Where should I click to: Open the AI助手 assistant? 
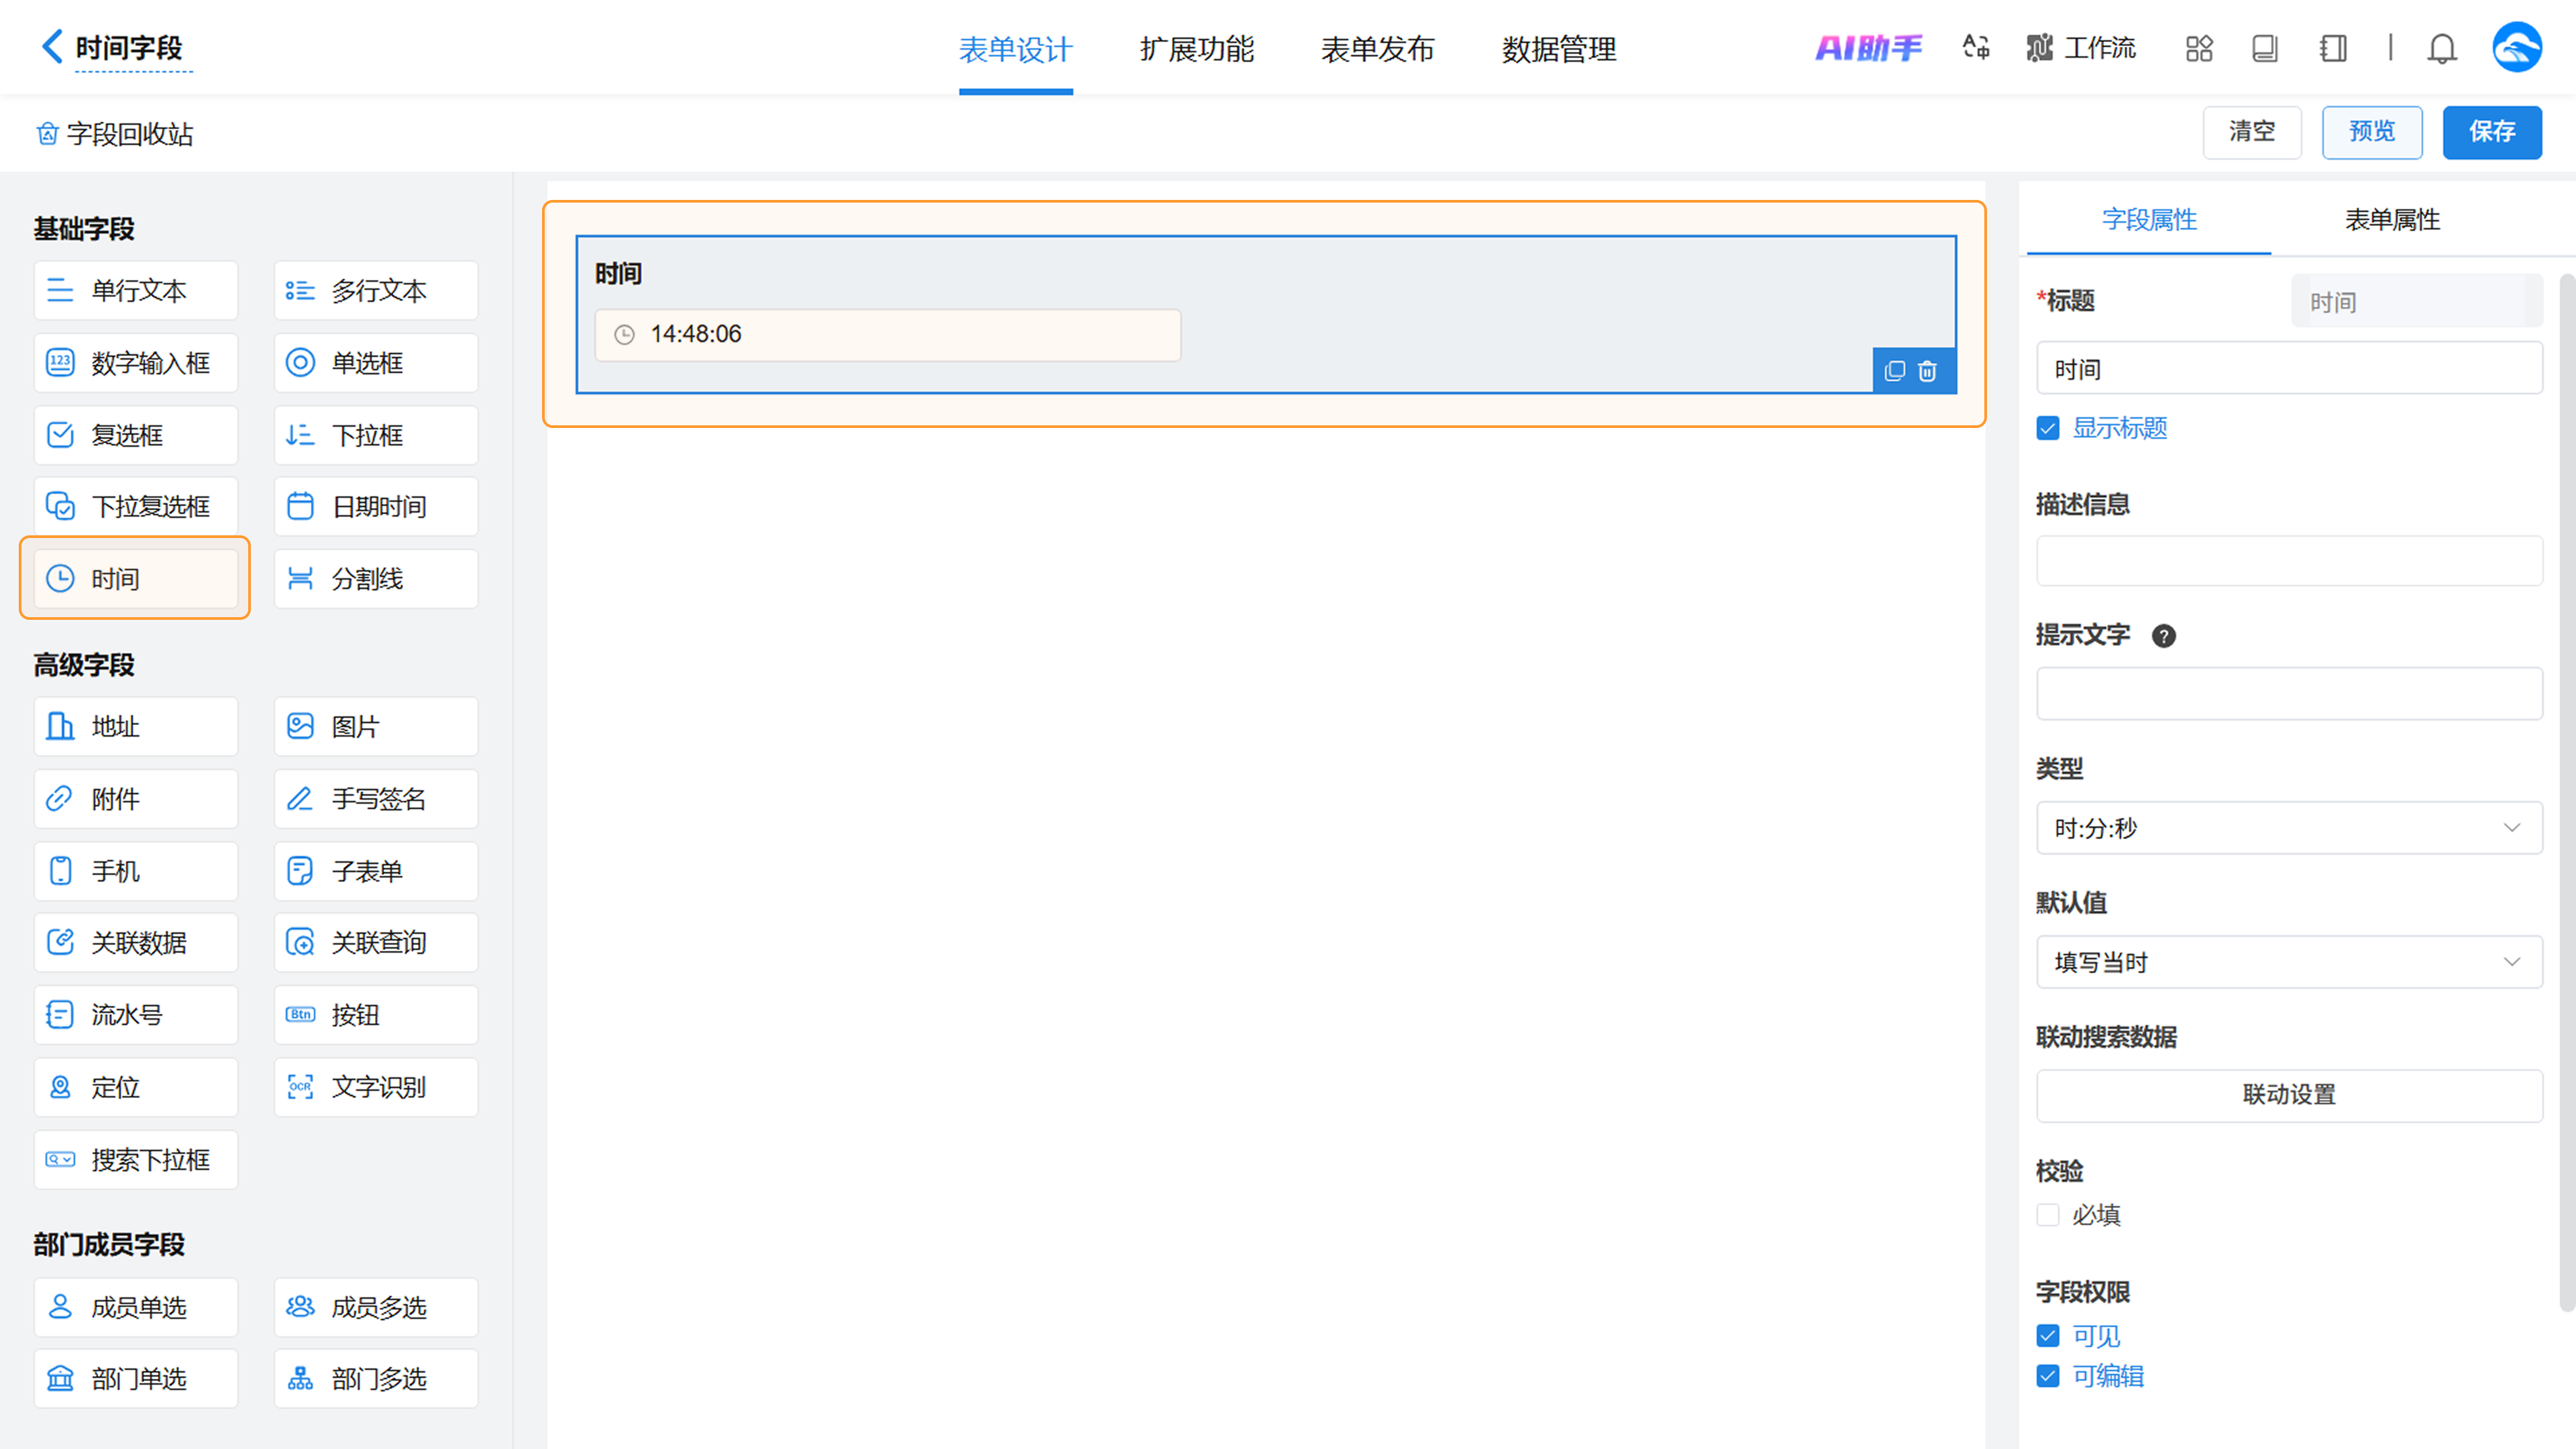[x=1868, y=48]
